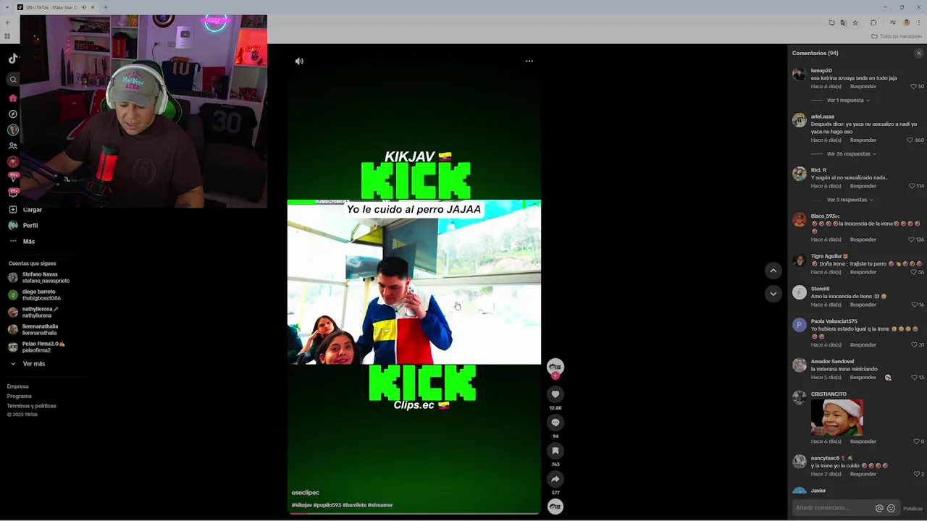927x521 pixels.
Task: Open Pelao Firma2.0 followed account
Action: (x=36, y=347)
